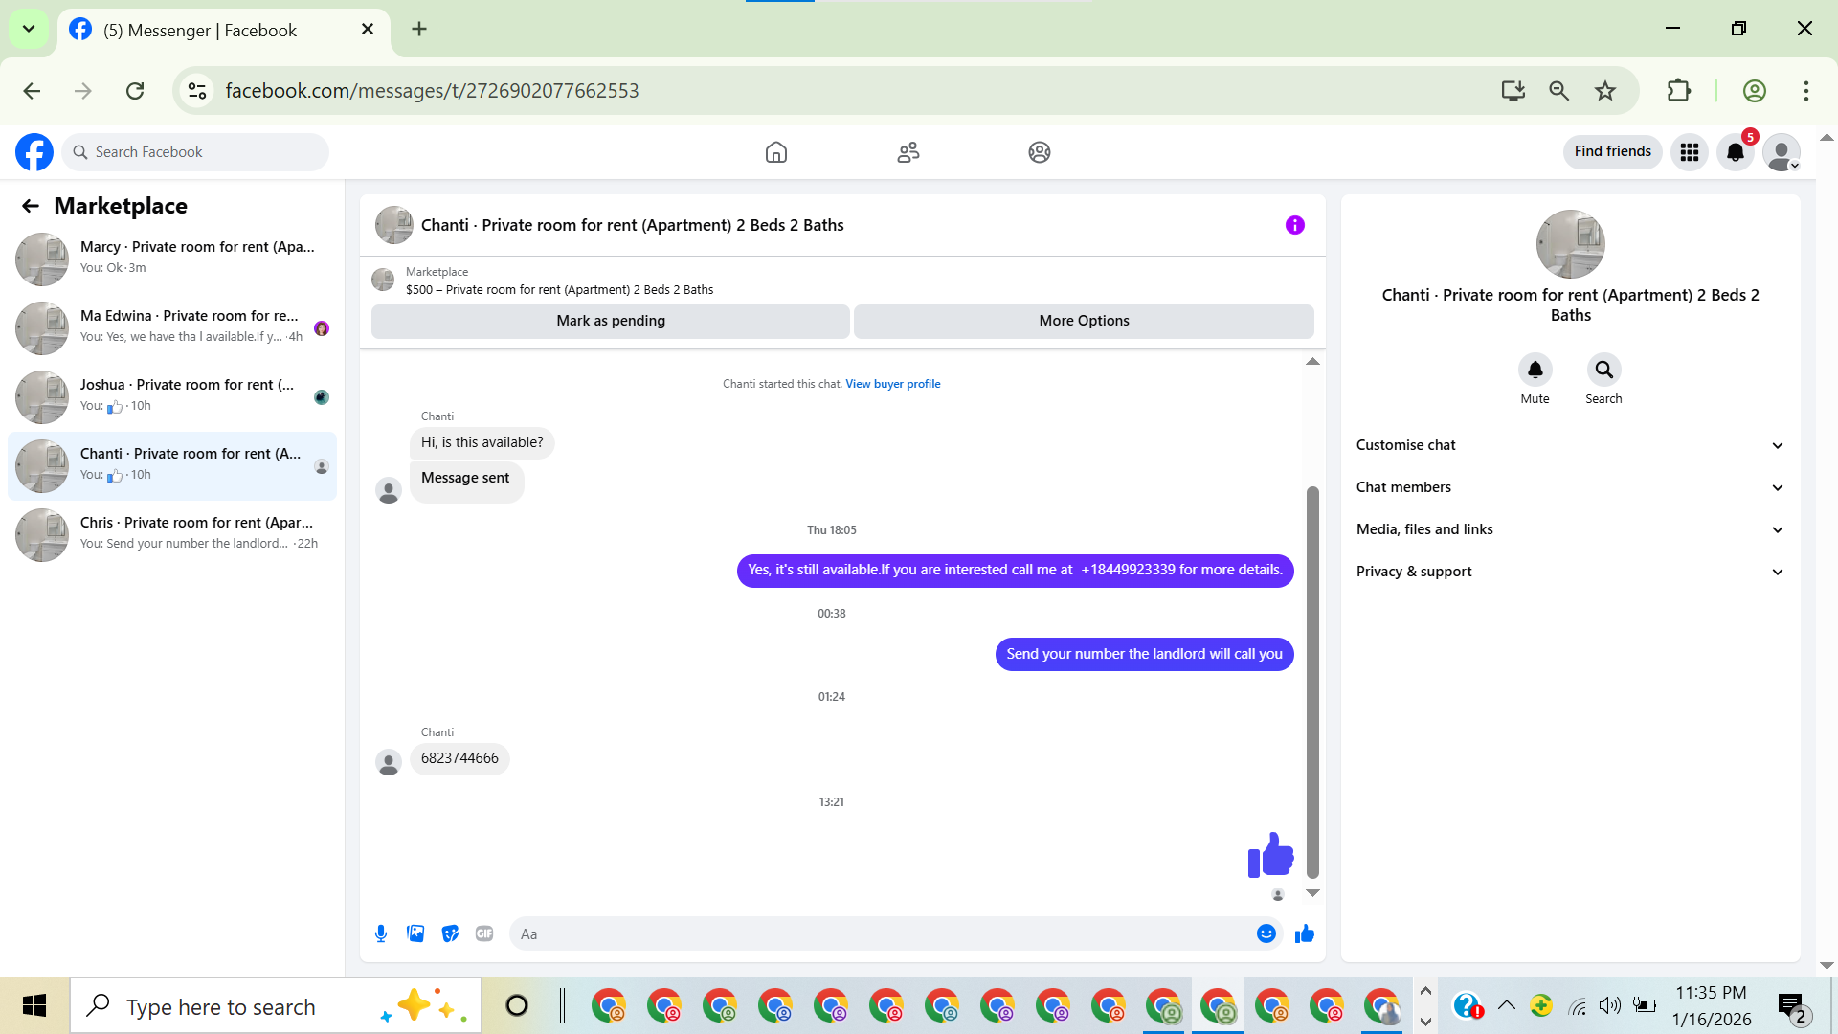
Task: Attach a photo using the image icon
Action: [415, 933]
